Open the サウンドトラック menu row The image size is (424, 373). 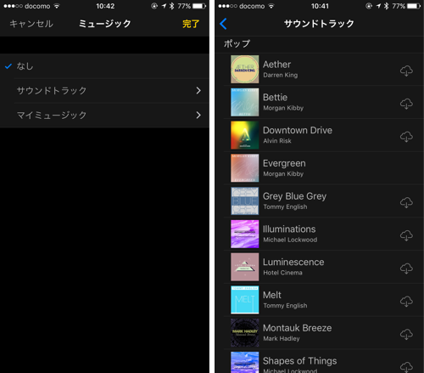104,91
